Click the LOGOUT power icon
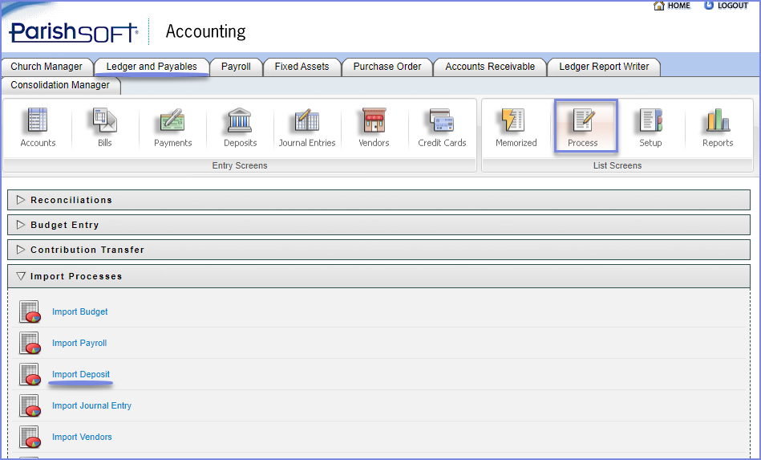Screen dimensions: 761x460 tap(709, 6)
